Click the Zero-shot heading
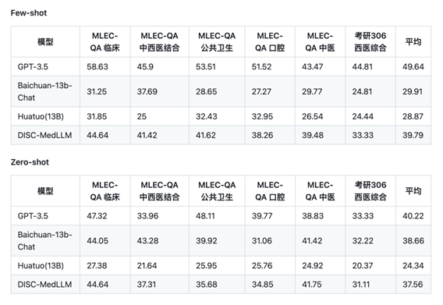The width and height of the screenshot is (443, 305). [x=30, y=162]
